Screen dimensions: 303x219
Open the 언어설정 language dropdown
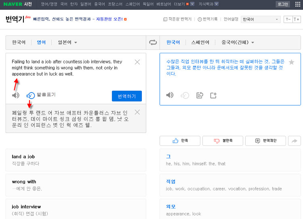coord(261,19)
